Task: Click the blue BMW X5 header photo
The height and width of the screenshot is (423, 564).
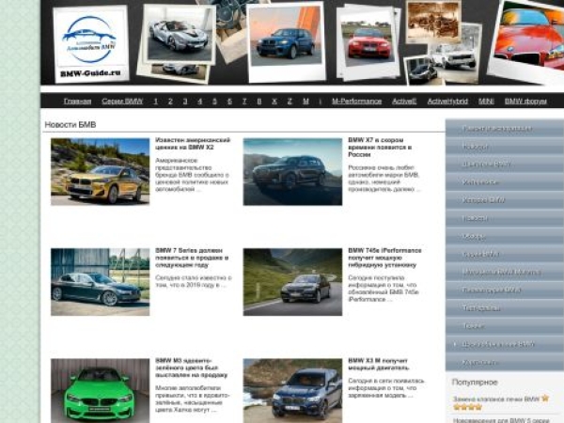Action: coord(286,39)
